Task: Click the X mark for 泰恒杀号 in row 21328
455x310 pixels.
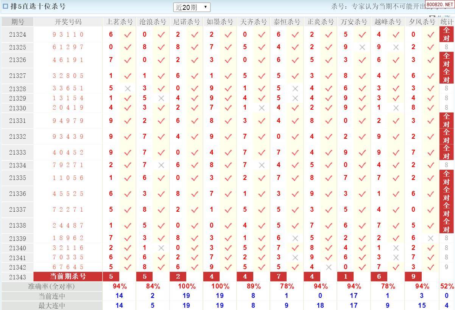Action: click(295, 88)
